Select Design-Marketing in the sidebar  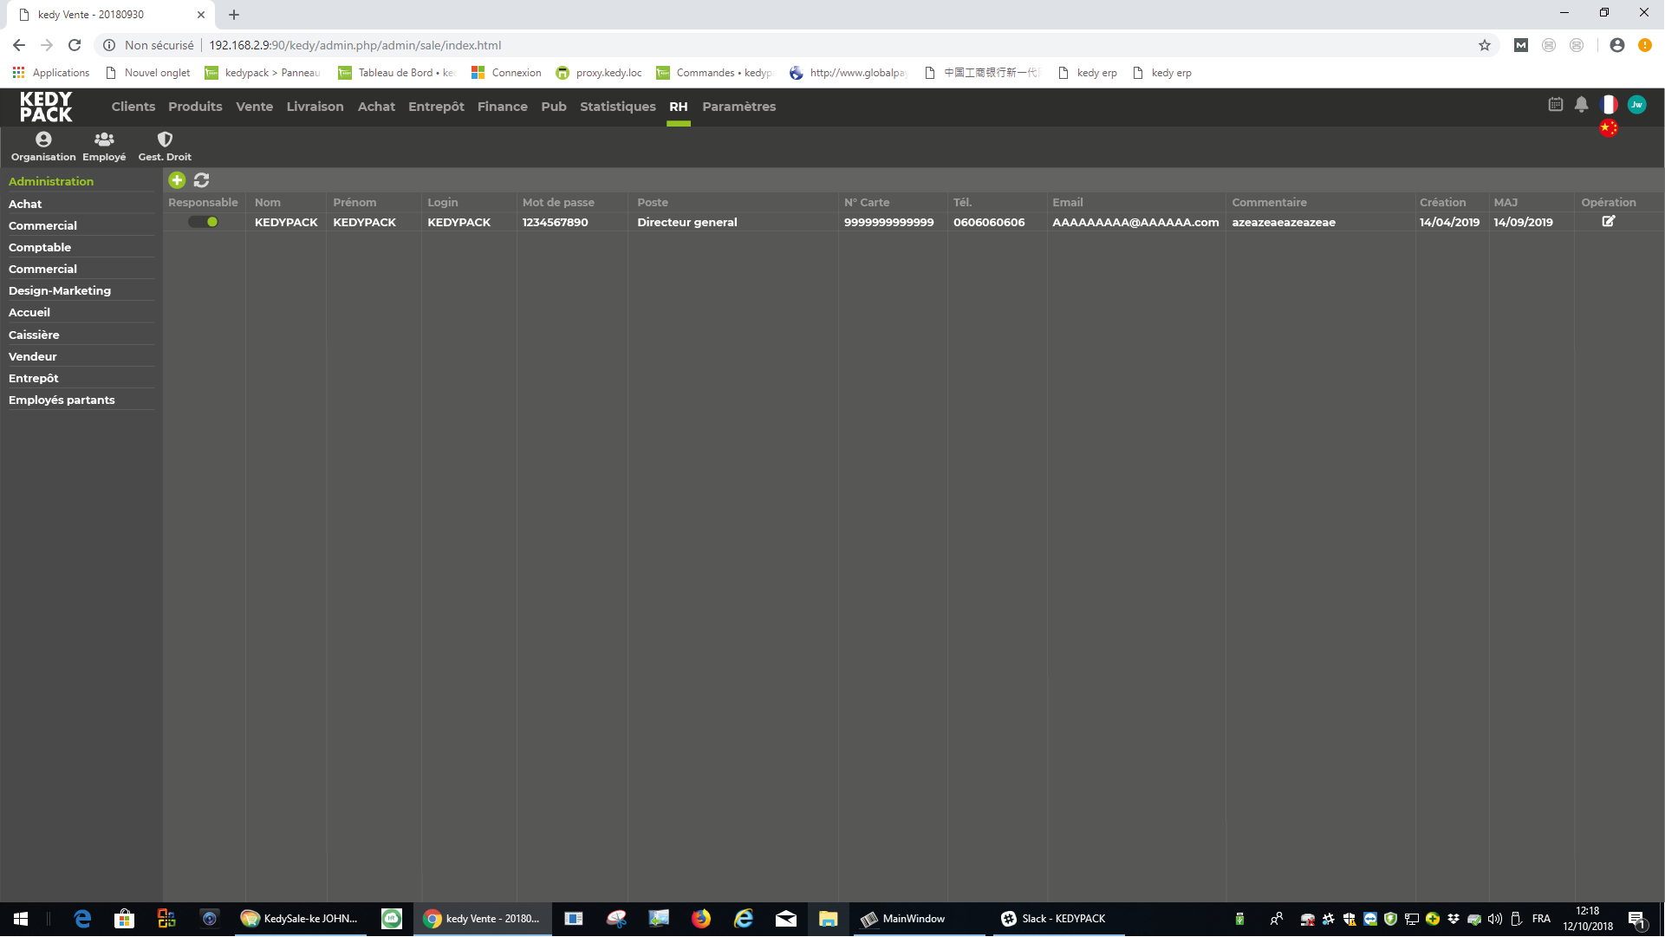60,290
